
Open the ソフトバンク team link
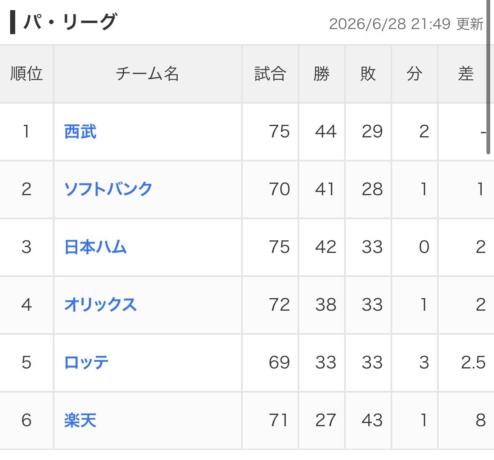pyautogui.click(x=108, y=189)
